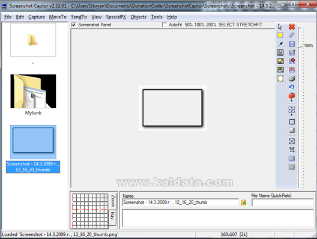The height and width of the screenshot is (239, 317).
Task: Expand the small arrow under red toolbox
Action: coord(291,100)
